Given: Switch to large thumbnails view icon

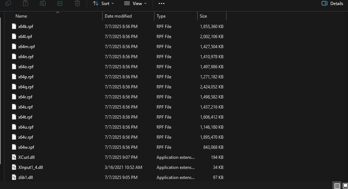Looking at the screenshot, I should tap(345, 185).
